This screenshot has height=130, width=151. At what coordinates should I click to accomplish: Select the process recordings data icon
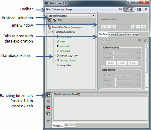(x=48, y=95)
